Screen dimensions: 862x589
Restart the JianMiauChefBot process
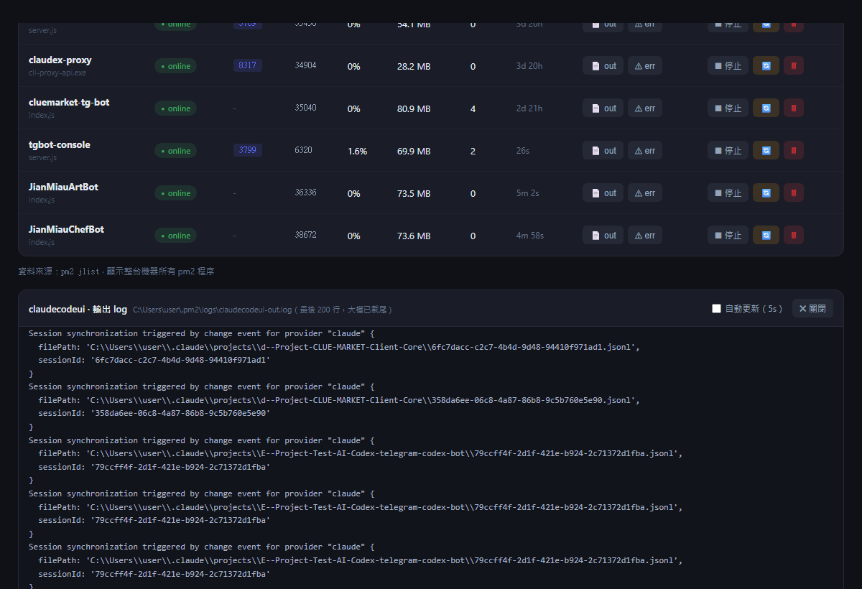pos(766,236)
